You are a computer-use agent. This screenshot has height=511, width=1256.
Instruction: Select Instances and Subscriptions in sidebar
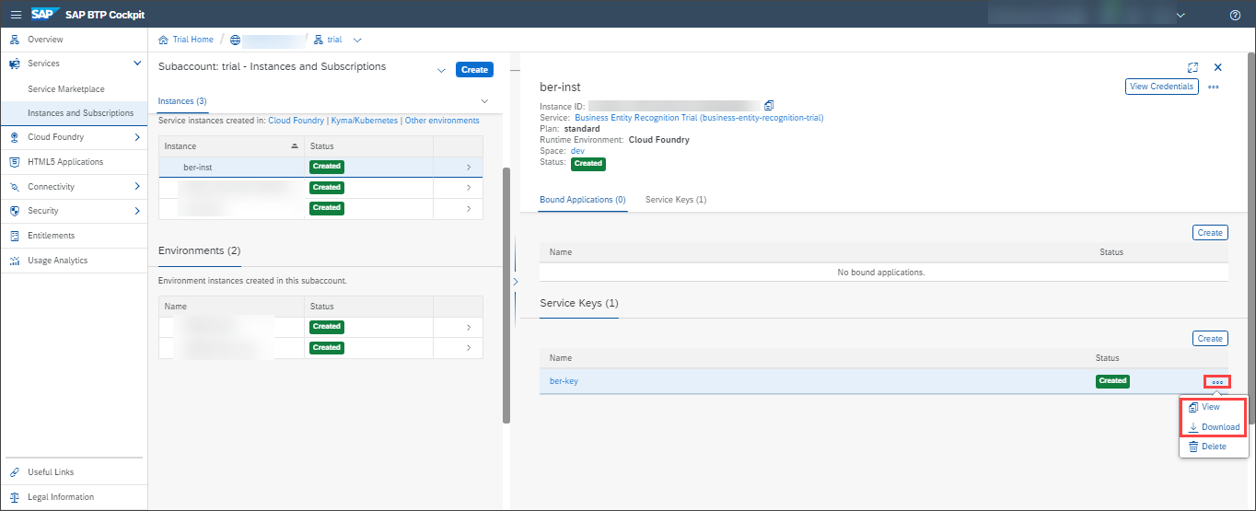coord(81,113)
